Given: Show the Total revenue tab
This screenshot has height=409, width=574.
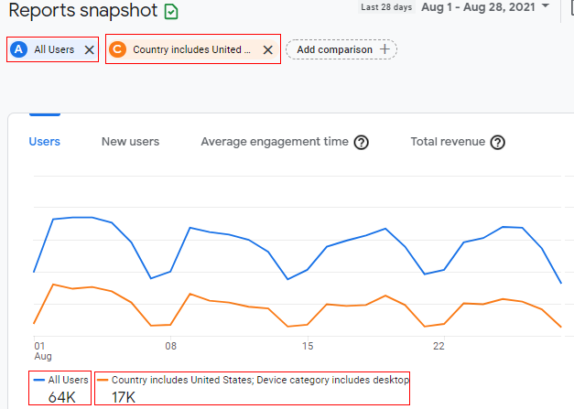Looking at the screenshot, I should [x=449, y=142].
